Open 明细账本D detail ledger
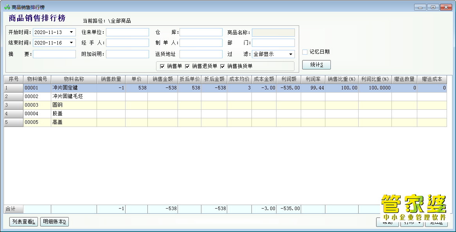 click(x=54, y=222)
